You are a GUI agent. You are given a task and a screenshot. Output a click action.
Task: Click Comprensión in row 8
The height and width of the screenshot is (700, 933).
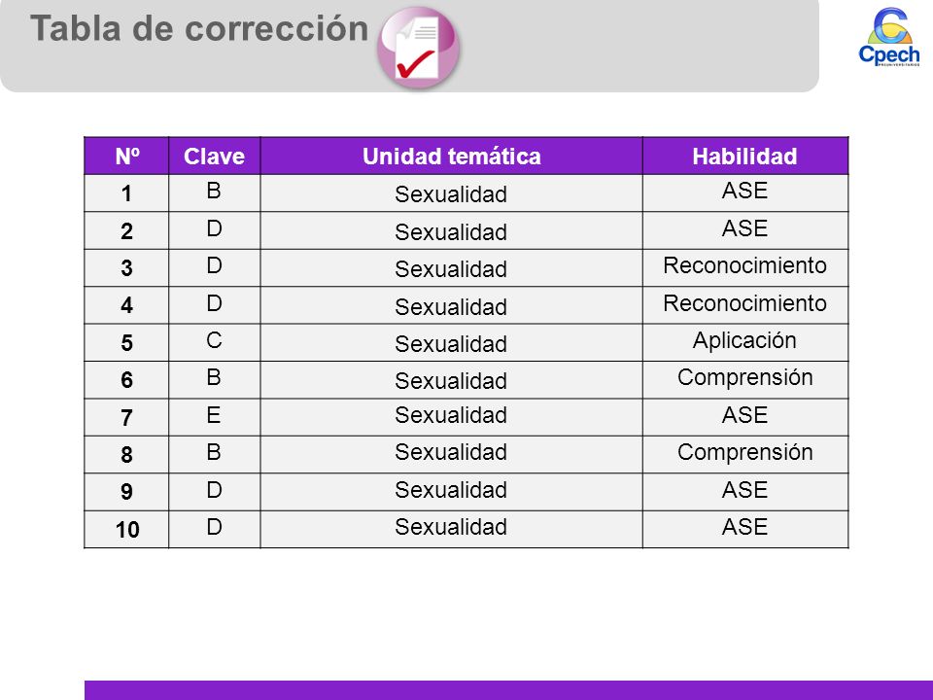coord(745,452)
